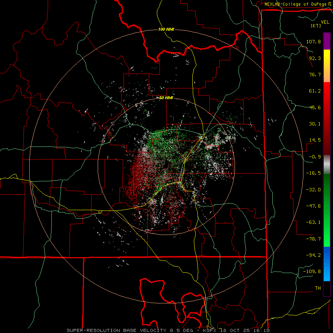Click the 76.7 velocity scale value

tap(315, 74)
